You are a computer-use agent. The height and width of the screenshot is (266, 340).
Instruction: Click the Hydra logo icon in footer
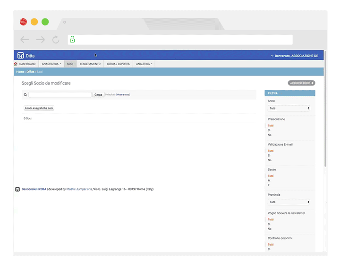(17, 189)
